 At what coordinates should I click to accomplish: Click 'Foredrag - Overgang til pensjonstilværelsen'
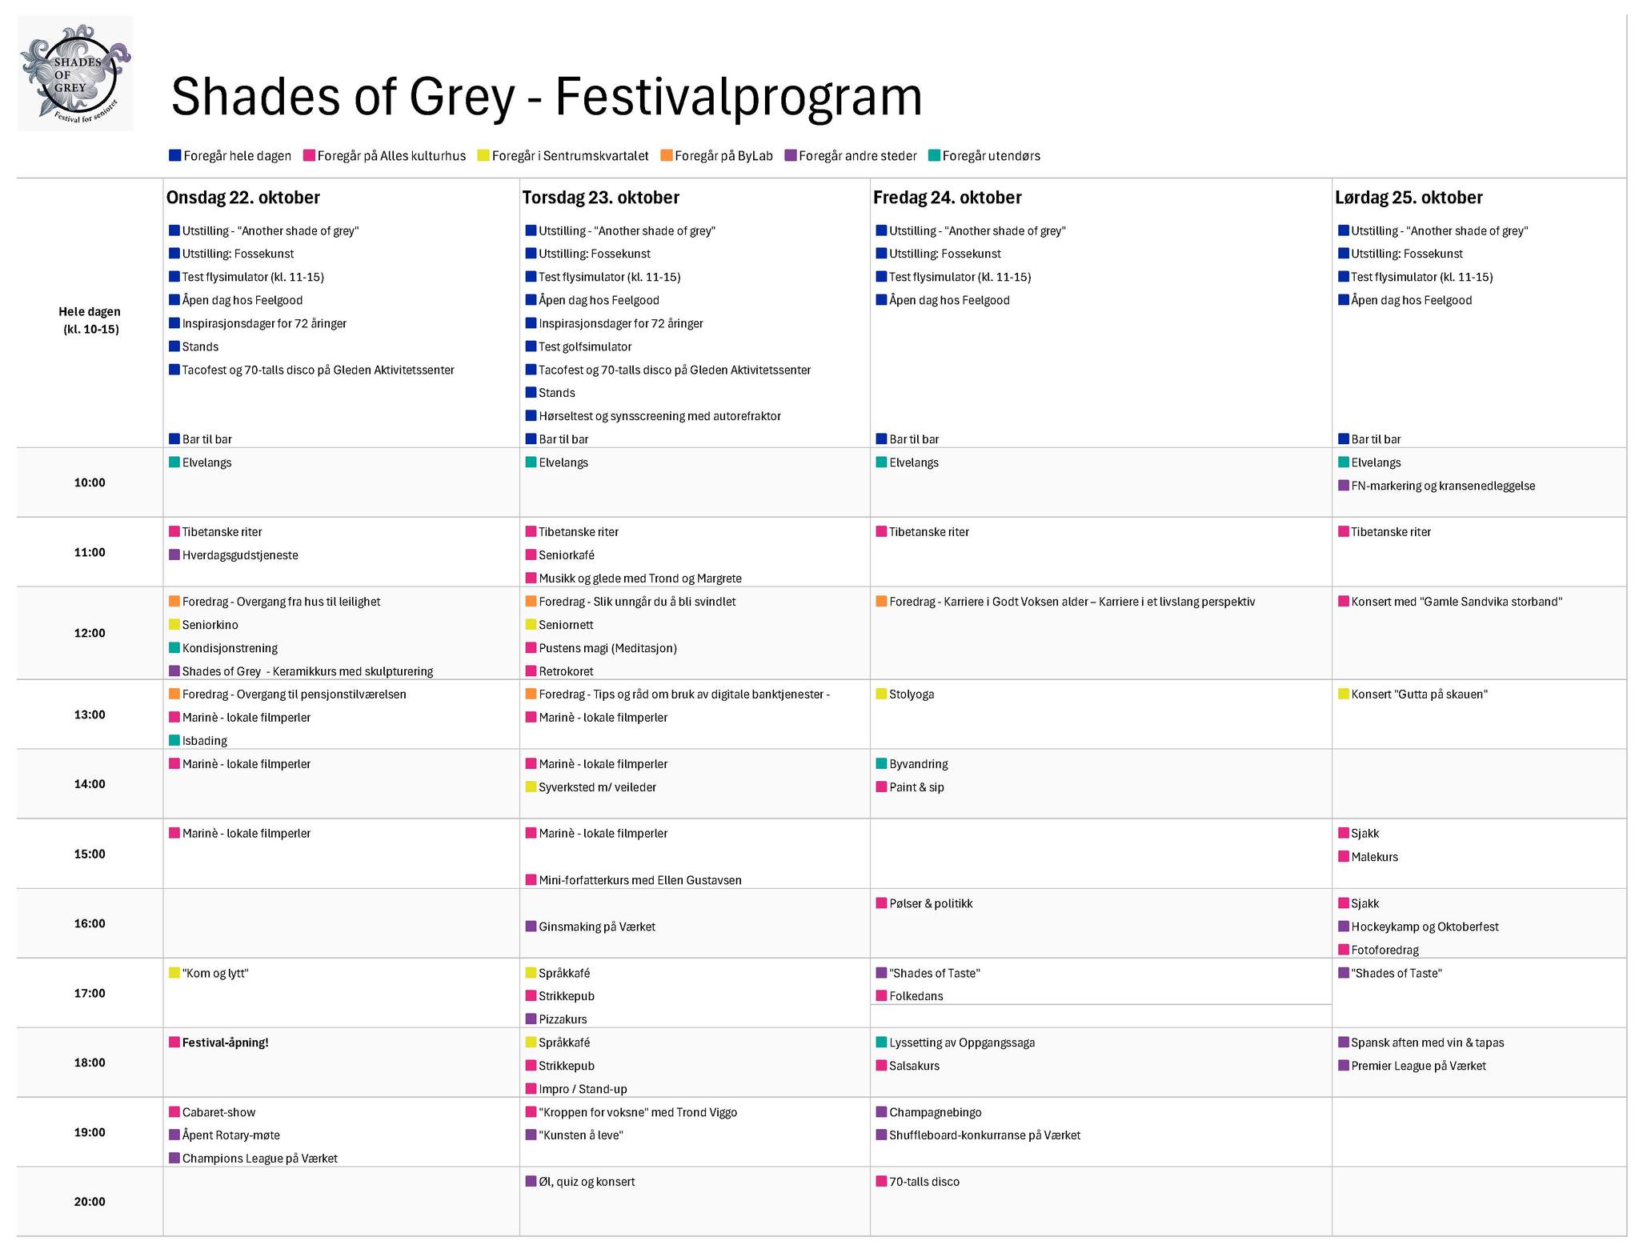[x=294, y=695]
